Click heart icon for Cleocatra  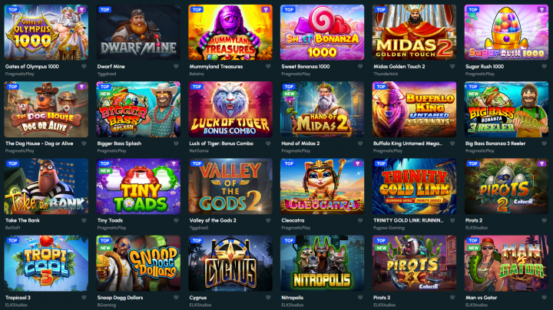[360, 220]
